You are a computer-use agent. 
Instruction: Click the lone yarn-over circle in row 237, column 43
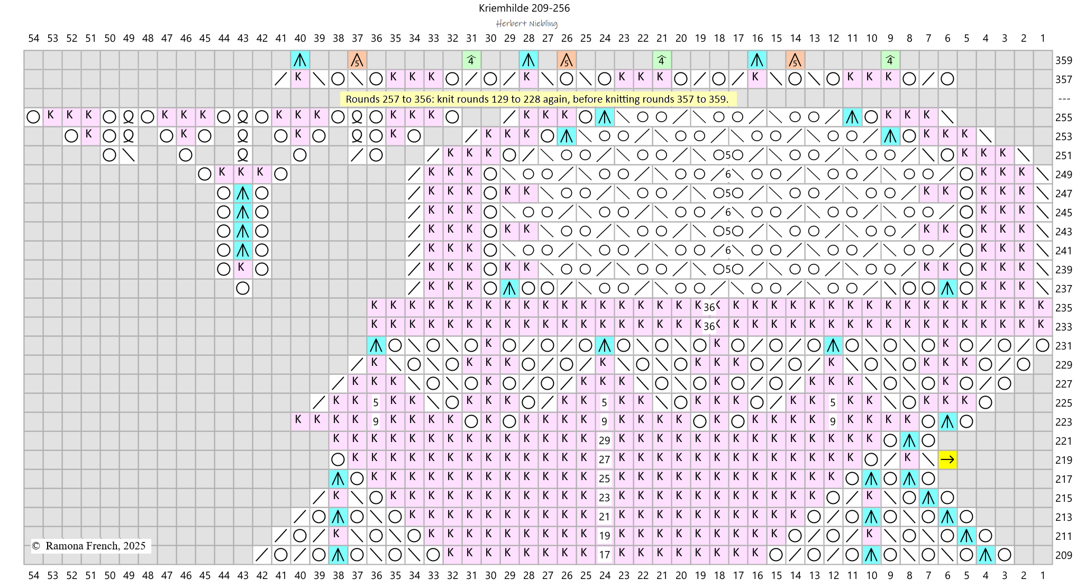[x=243, y=288]
